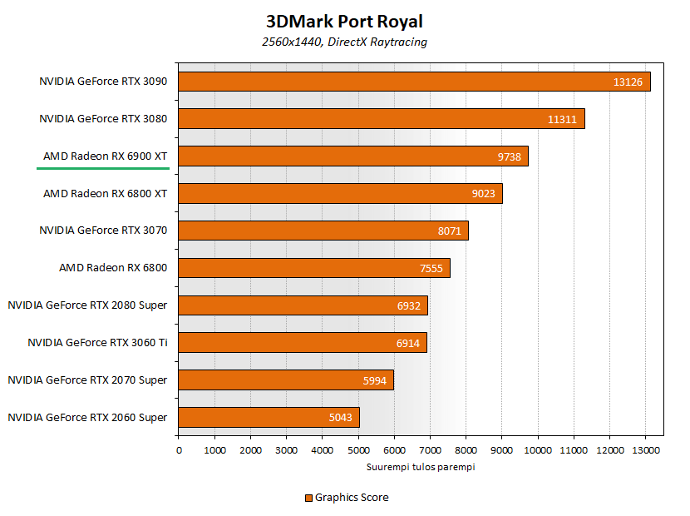Click the "NVIDIA GeForce RTX 3090" label
This screenshot has width=690, height=516.
[103, 81]
